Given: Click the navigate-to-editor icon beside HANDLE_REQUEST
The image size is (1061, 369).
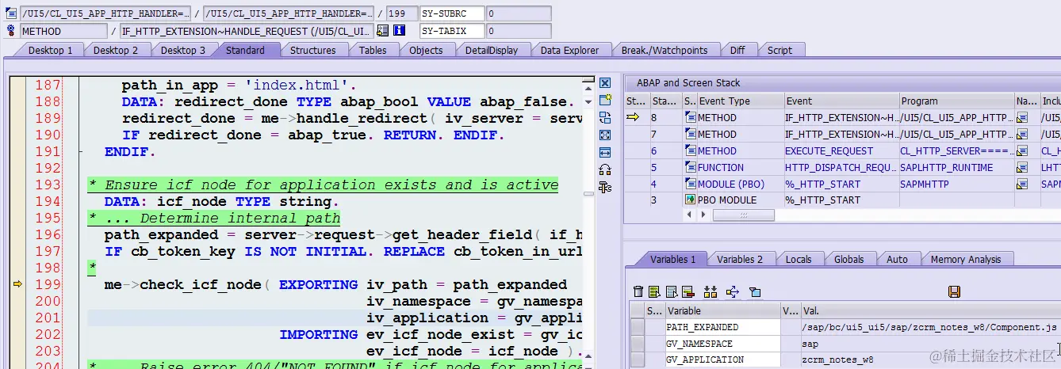Looking at the screenshot, I should (383, 31).
